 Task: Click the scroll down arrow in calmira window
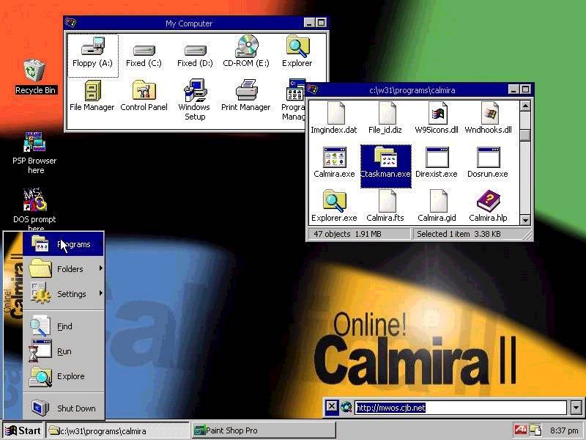point(525,219)
